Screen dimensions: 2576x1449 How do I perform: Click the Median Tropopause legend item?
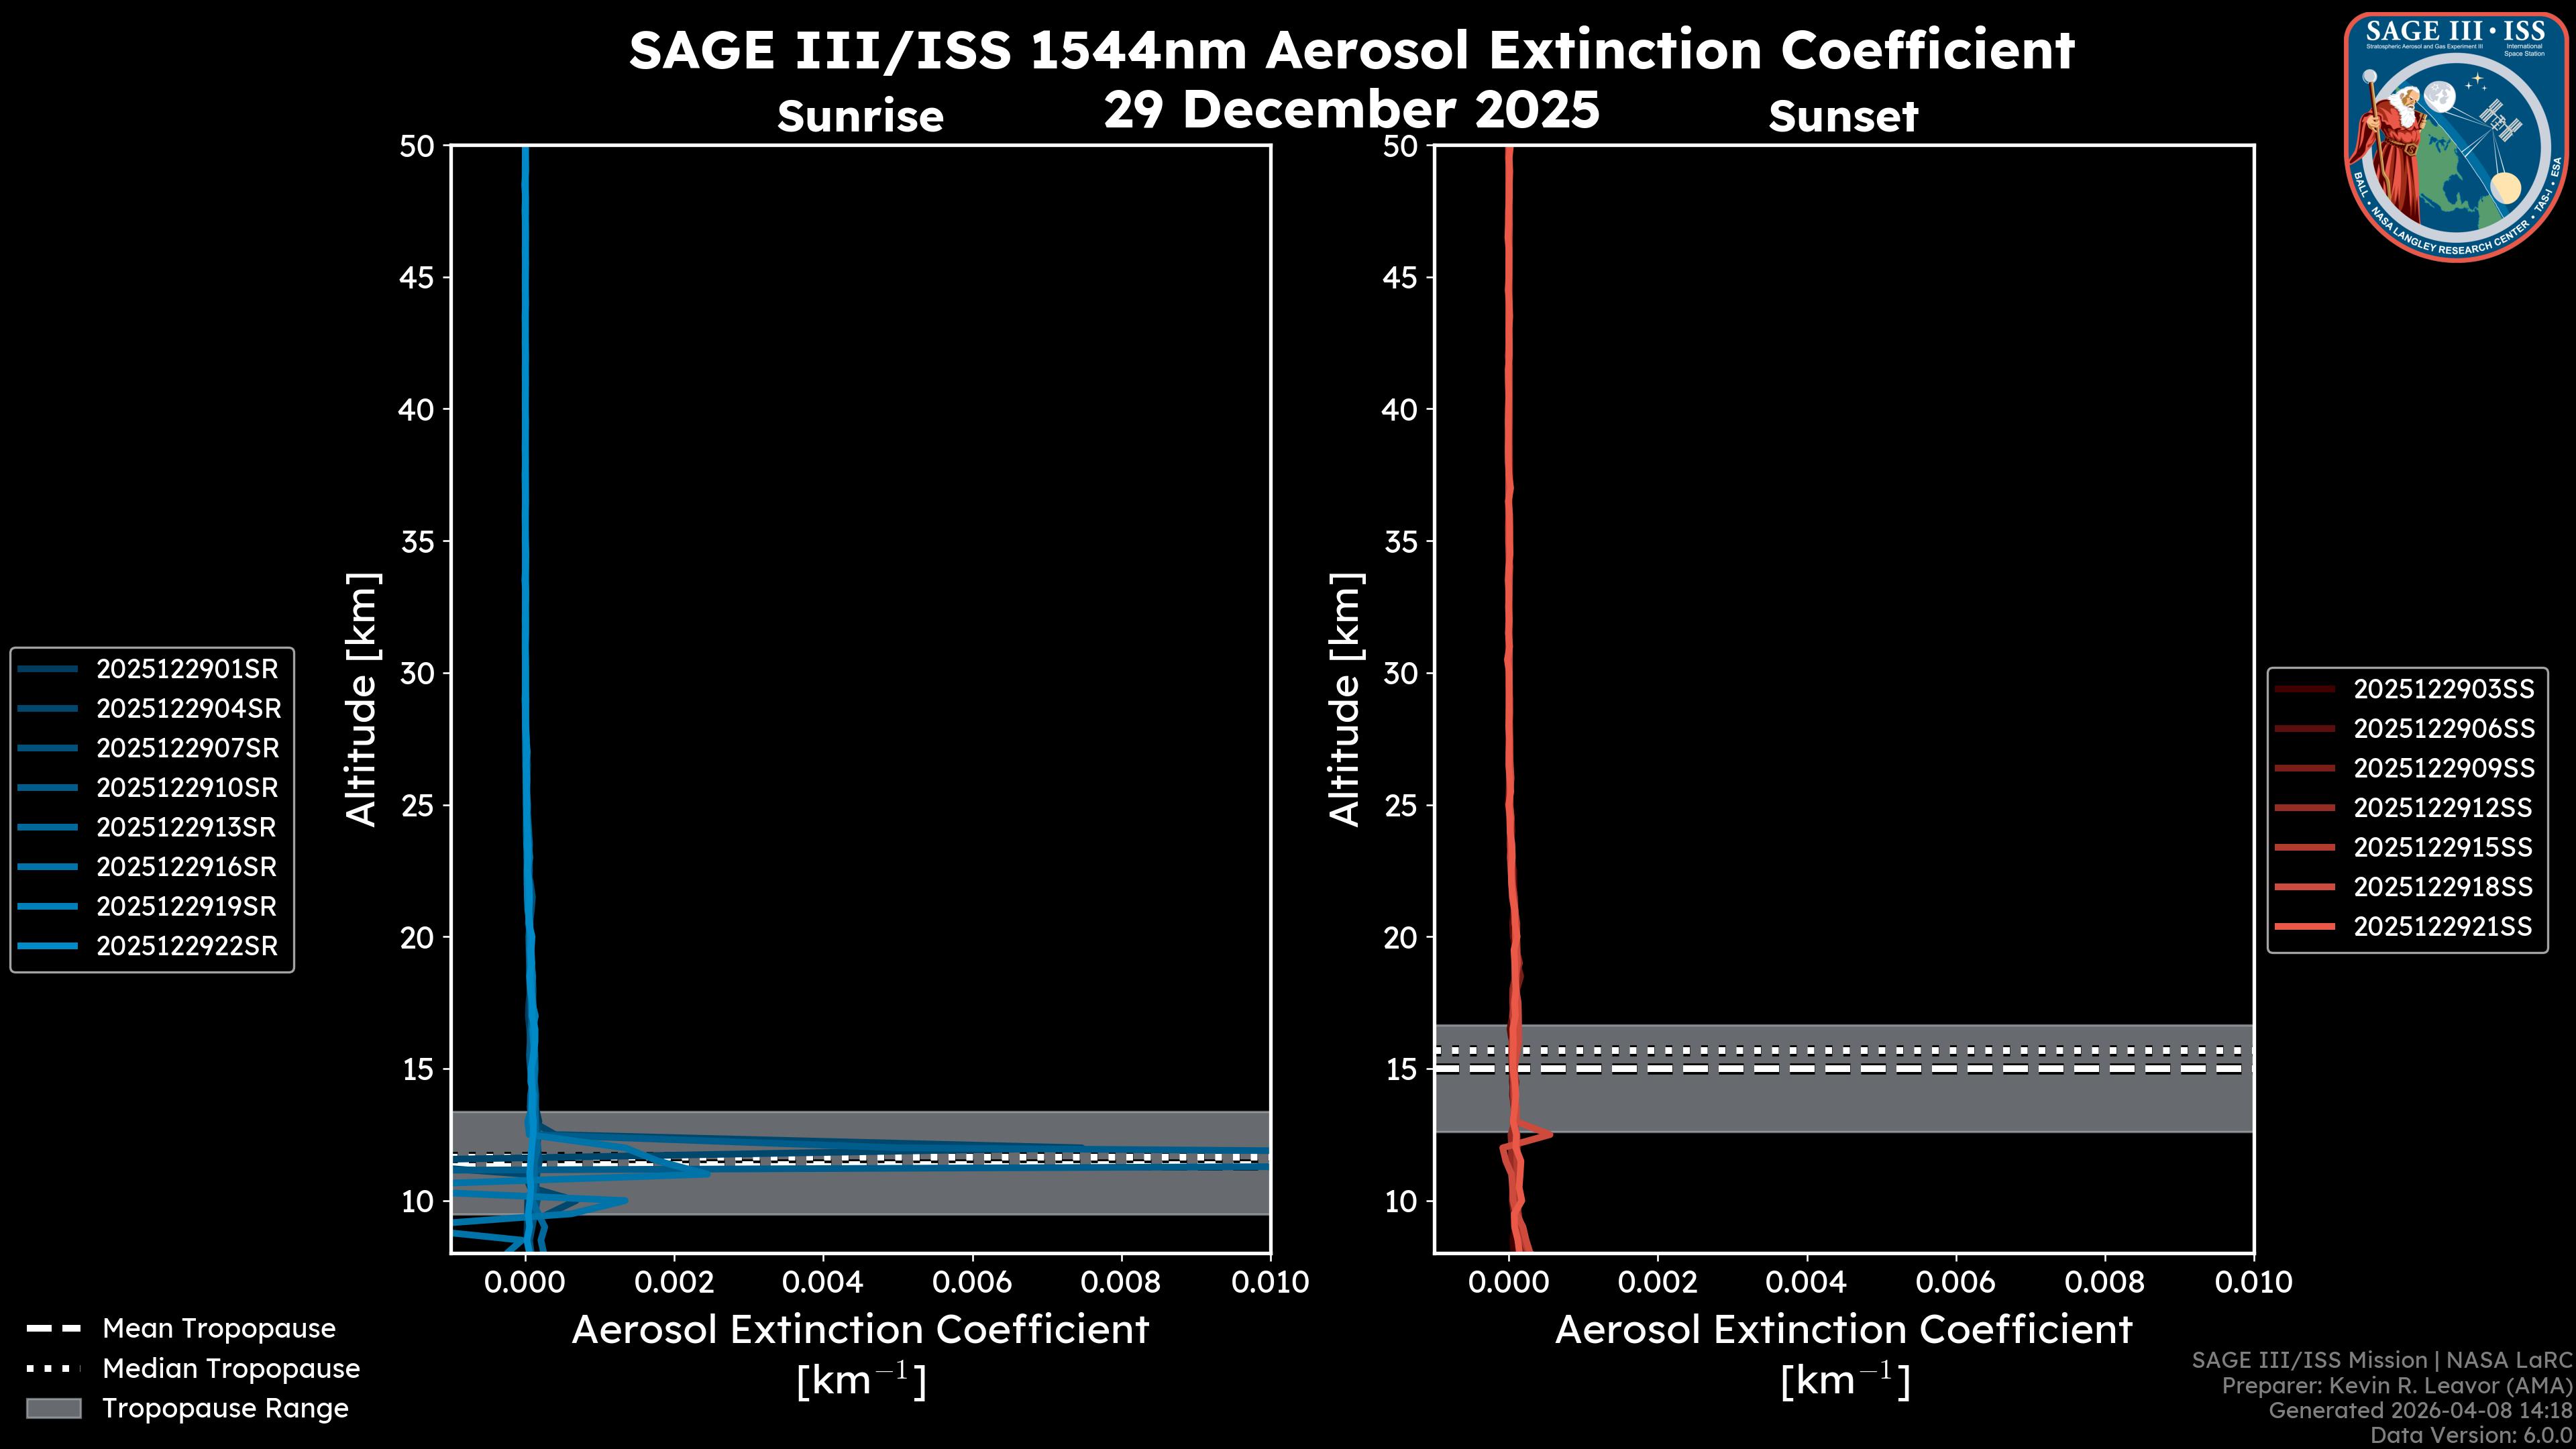(230, 1368)
